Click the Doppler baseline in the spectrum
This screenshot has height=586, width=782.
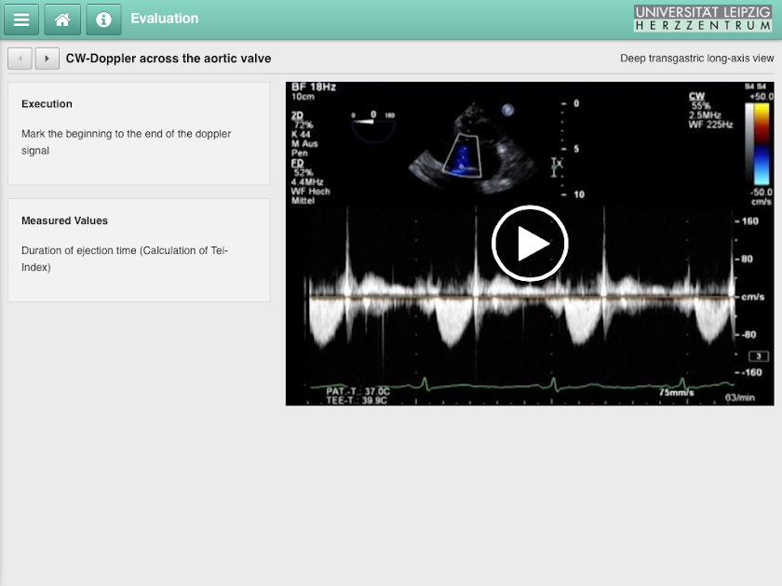tap(521, 298)
